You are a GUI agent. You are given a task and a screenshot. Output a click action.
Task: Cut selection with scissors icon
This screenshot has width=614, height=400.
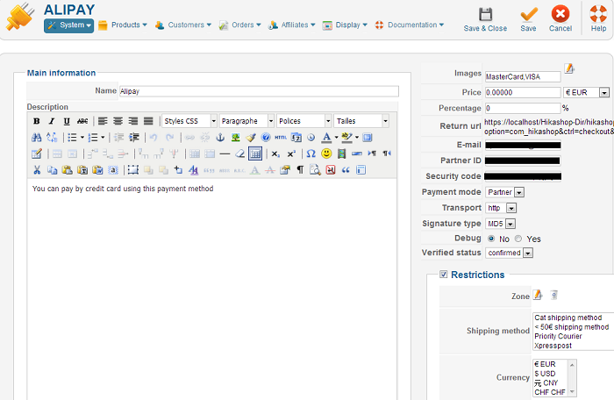37,169
